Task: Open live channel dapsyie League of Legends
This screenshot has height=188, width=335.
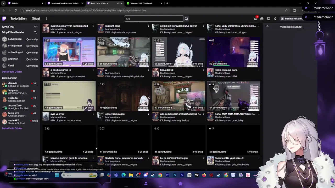Action: [x=20, y=84]
